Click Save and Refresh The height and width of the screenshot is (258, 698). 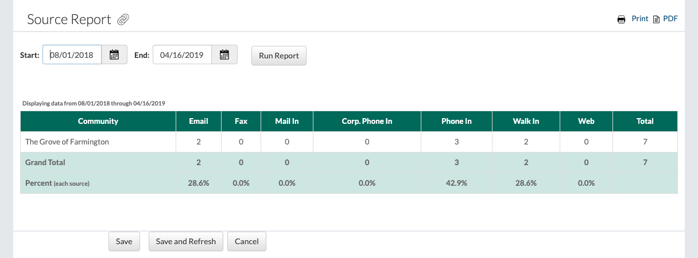(186, 241)
